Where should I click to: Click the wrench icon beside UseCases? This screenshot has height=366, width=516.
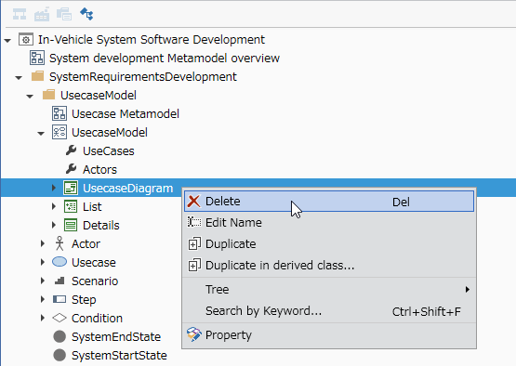tap(71, 150)
